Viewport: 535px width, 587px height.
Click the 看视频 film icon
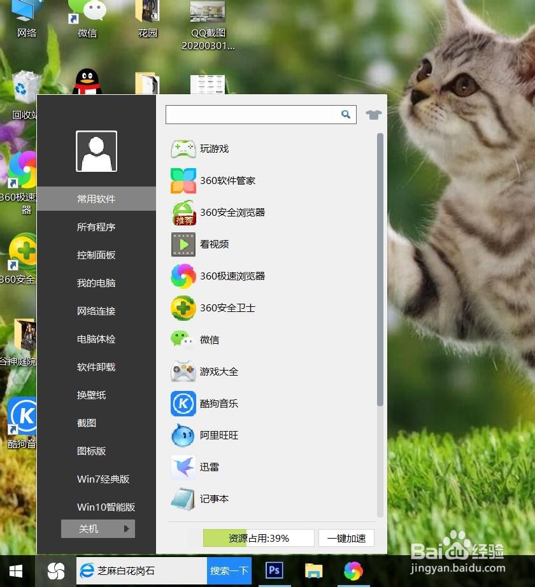tap(183, 244)
